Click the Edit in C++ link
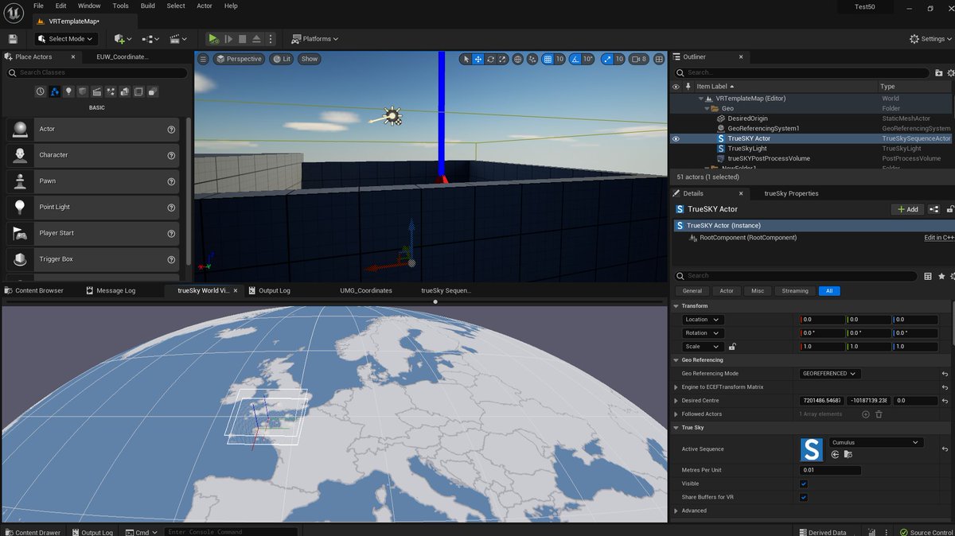The height and width of the screenshot is (536, 955). [939, 238]
